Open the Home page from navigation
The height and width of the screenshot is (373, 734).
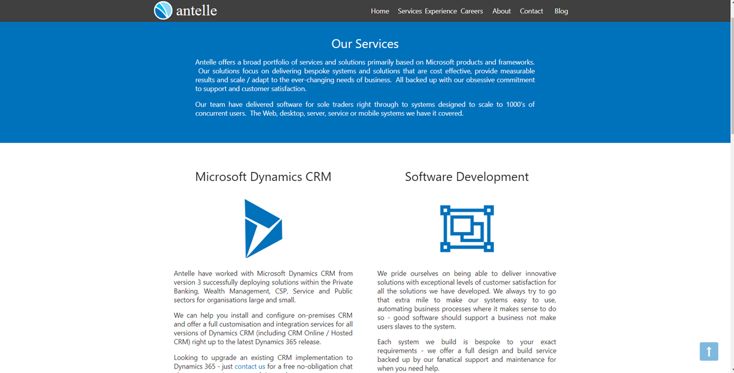380,11
